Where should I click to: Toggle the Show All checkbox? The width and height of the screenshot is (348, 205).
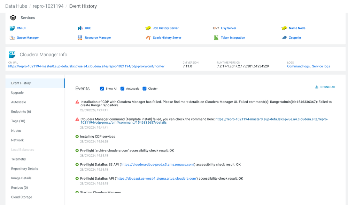[102, 89]
